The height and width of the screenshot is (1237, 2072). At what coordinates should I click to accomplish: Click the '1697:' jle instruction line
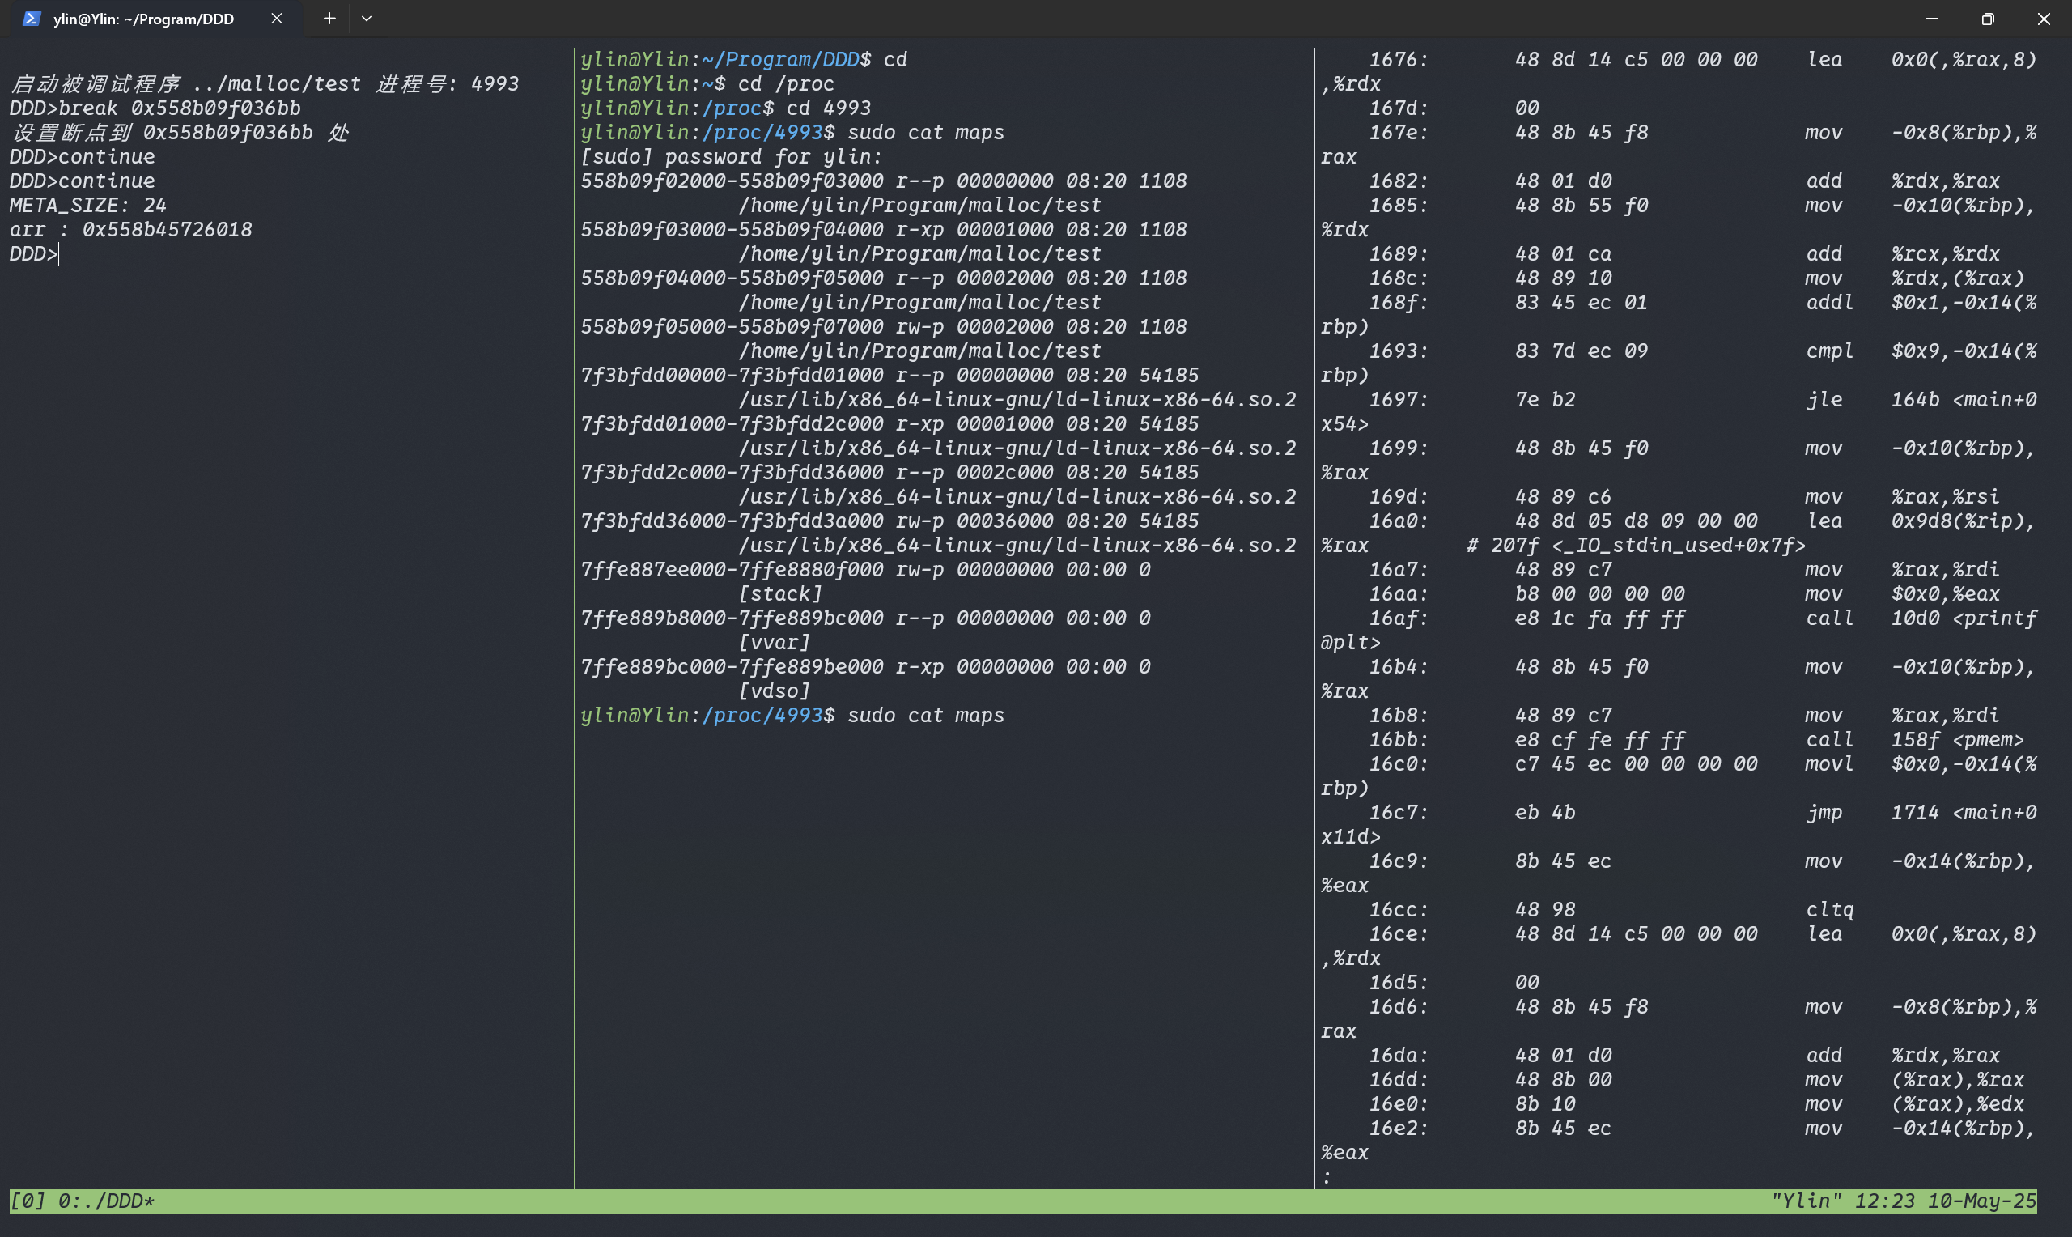click(x=1703, y=399)
